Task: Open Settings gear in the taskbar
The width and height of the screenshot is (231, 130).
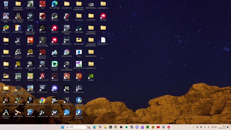Action: pos(164,127)
